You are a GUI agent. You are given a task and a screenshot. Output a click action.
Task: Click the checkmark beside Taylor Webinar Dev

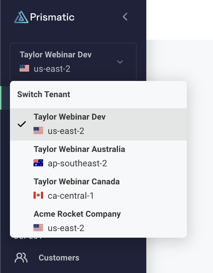[x=22, y=124]
